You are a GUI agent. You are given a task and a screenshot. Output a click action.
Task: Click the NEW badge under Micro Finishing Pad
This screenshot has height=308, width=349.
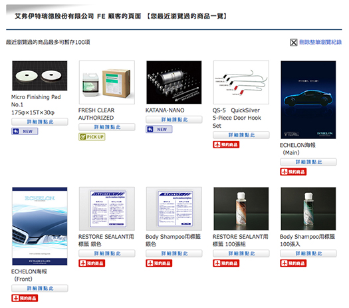25,132
